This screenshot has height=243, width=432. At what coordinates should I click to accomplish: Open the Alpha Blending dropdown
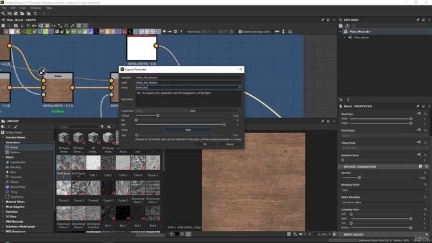[385, 202]
